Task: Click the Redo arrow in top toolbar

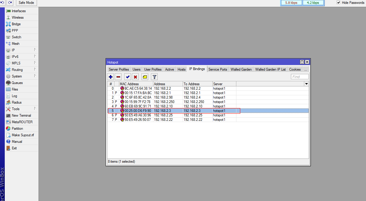Action: coord(10,3)
